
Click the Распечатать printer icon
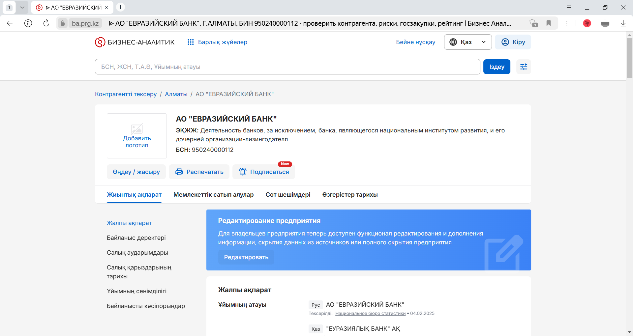[179, 172]
